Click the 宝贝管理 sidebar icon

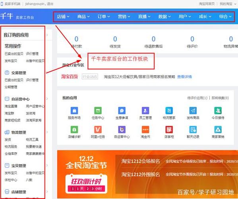(x=7, y=166)
